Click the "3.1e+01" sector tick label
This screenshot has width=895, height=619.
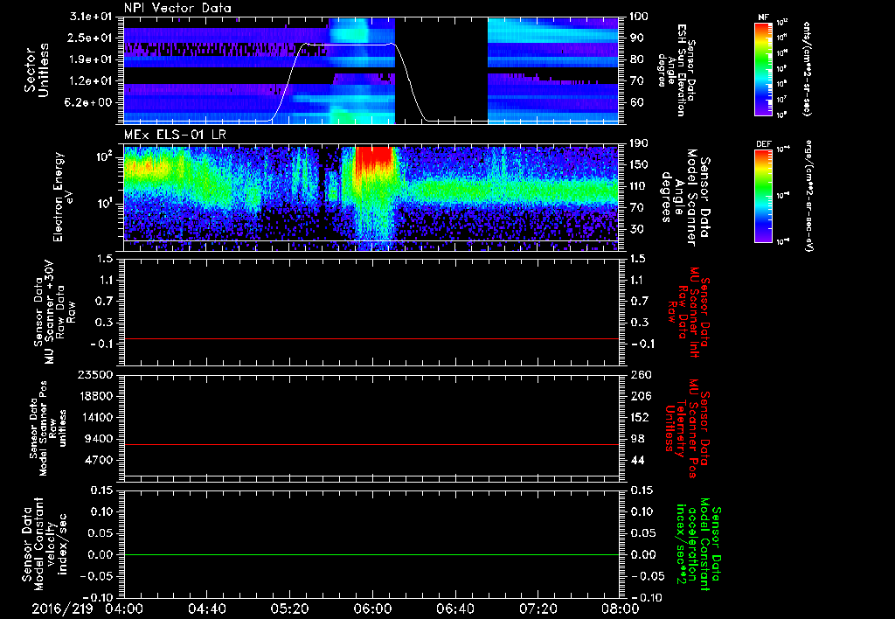pos(90,17)
